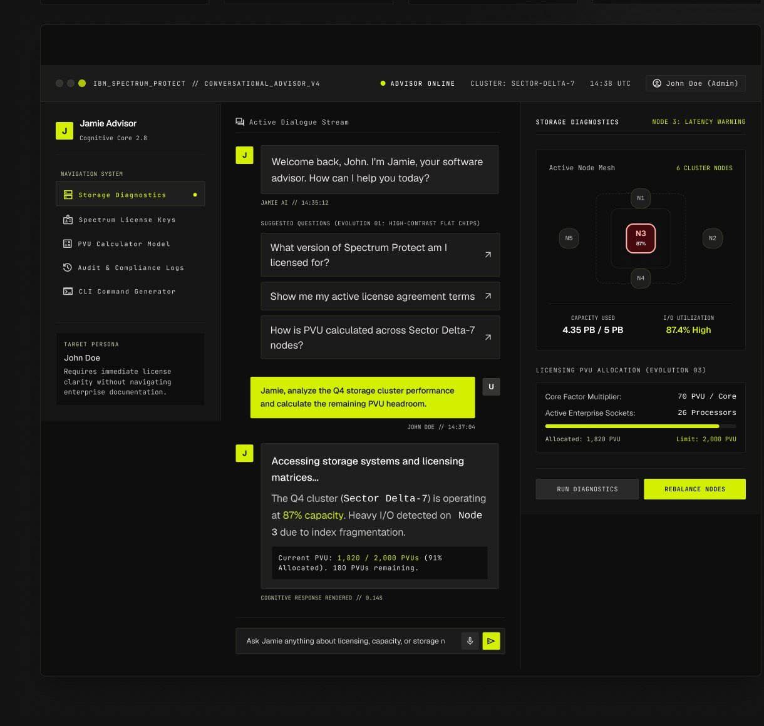The width and height of the screenshot is (764, 726).
Task: Click the Audit & Compliance Logs history icon
Action: pos(68,267)
